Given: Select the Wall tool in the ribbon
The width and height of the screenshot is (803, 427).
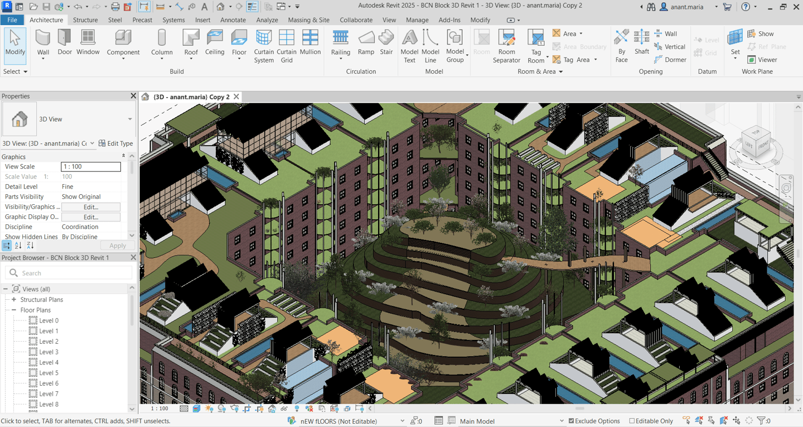Looking at the screenshot, I should (x=43, y=39).
